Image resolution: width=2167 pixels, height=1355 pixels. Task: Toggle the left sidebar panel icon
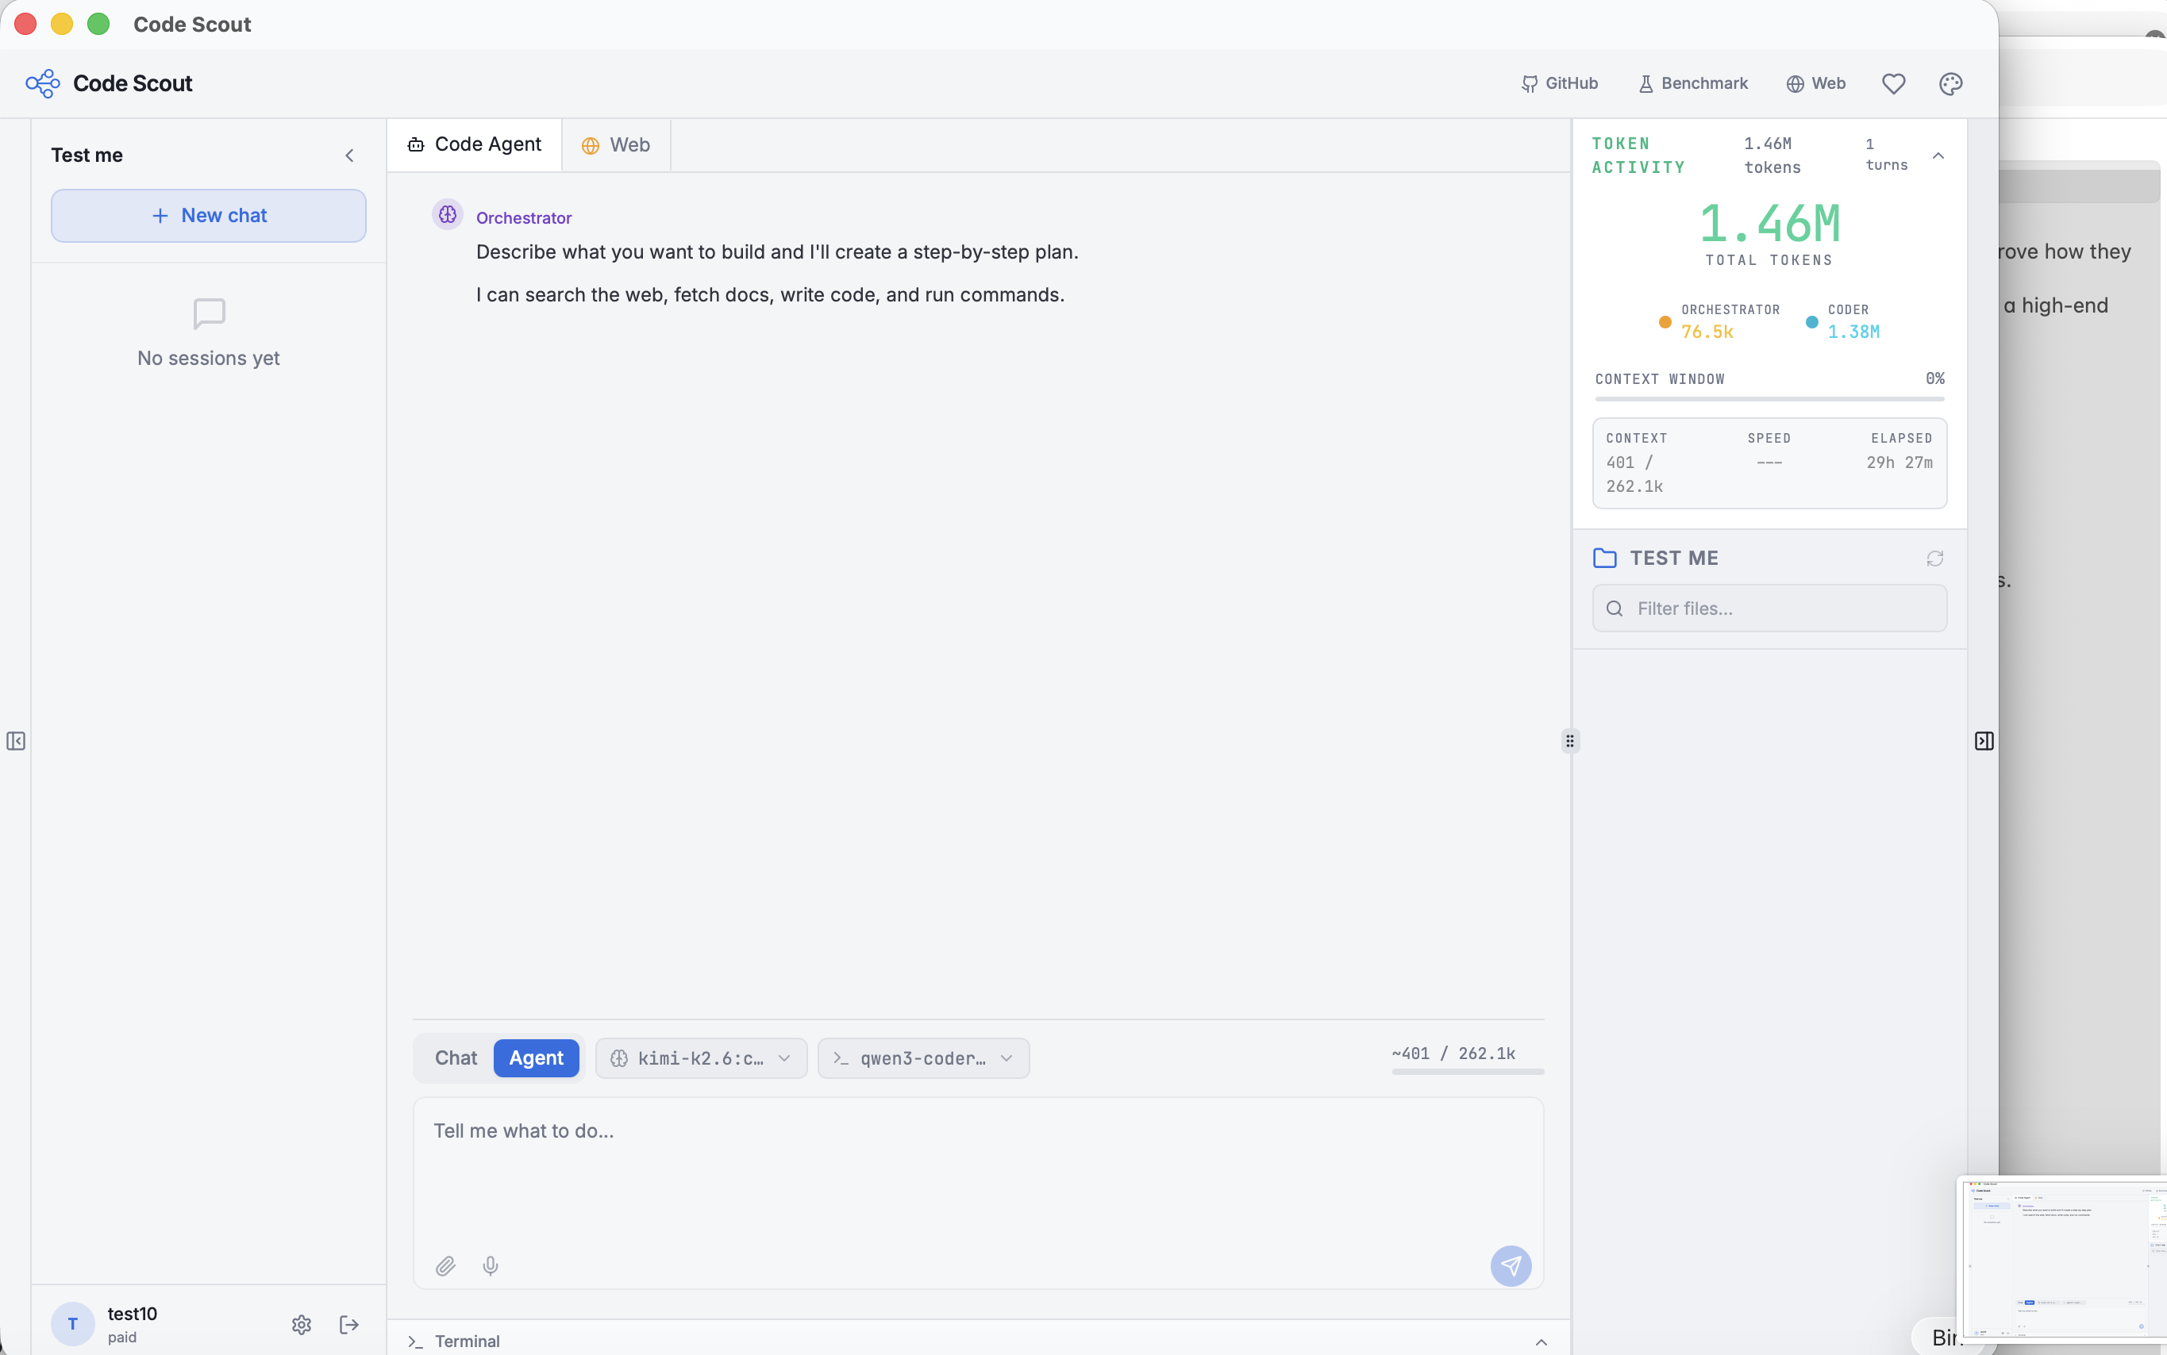pyautogui.click(x=16, y=741)
